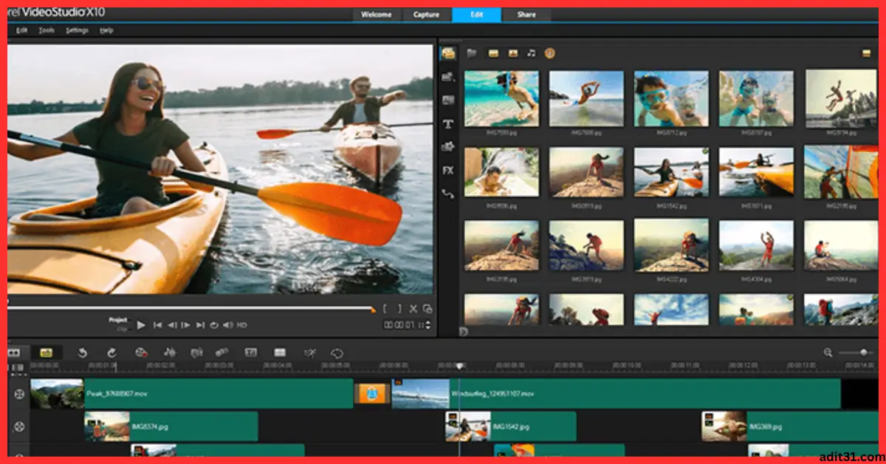Open the Sound Mixer
886x464 pixels.
click(169, 353)
